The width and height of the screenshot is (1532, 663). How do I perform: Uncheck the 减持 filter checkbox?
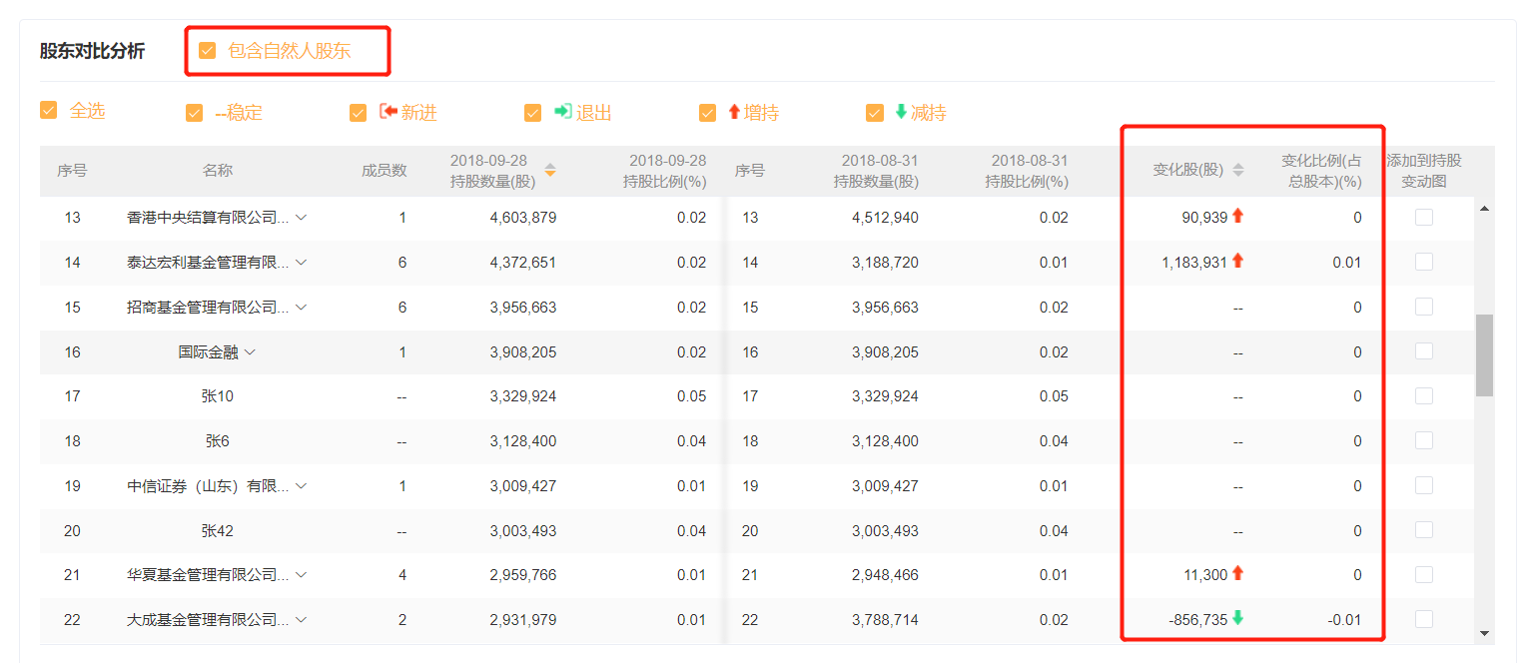[875, 113]
